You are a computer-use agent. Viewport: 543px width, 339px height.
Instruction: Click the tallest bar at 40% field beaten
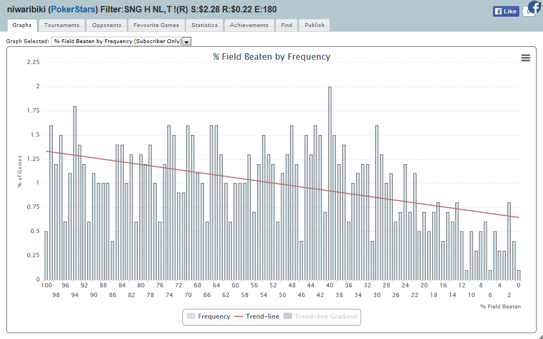tap(330, 183)
